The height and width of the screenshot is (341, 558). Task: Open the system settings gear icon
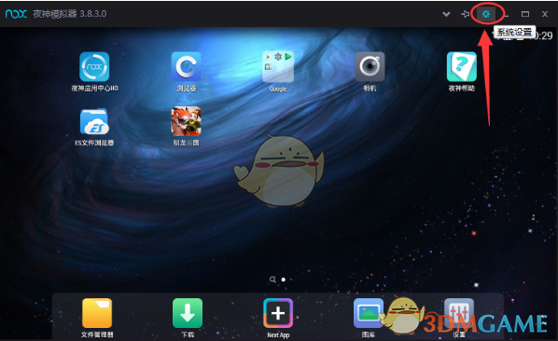486,14
